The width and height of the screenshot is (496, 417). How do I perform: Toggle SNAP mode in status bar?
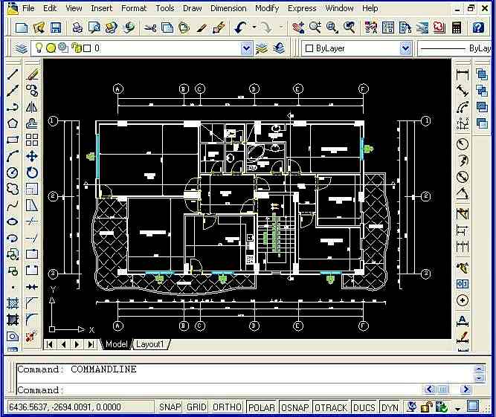point(170,407)
